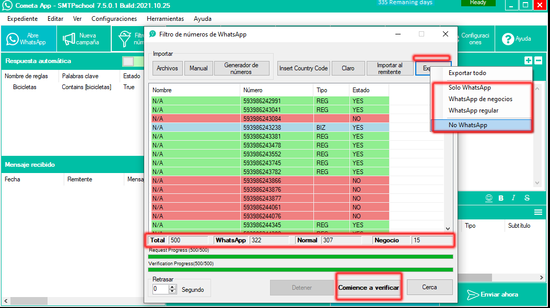Image resolution: width=550 pixels, height=308 pixels.
Task: Sort the number list by the Número column header
Action: 276,90
